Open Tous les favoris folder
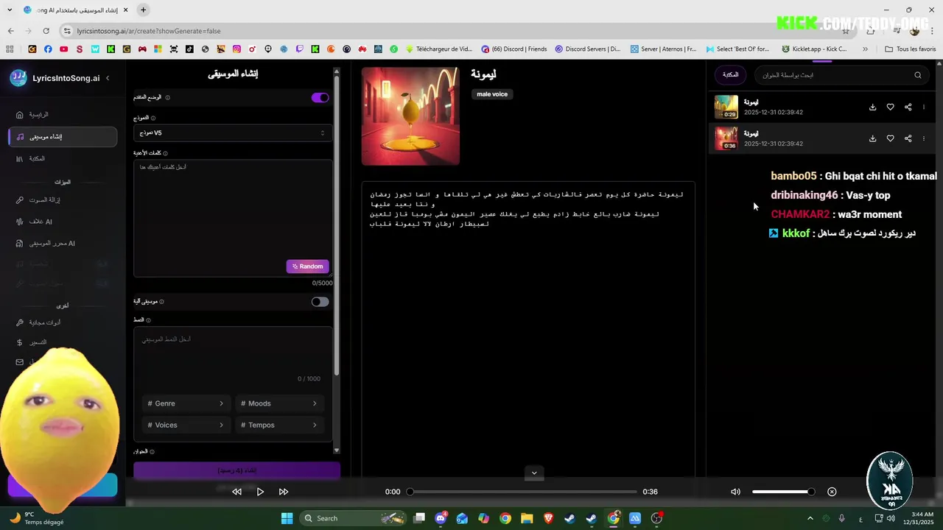Viewport: 943px width, 530px height. 911,49
